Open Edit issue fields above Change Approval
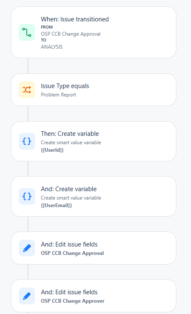 coord(69,244)
